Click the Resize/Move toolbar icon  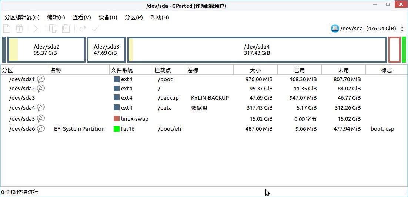click(36, 29)
